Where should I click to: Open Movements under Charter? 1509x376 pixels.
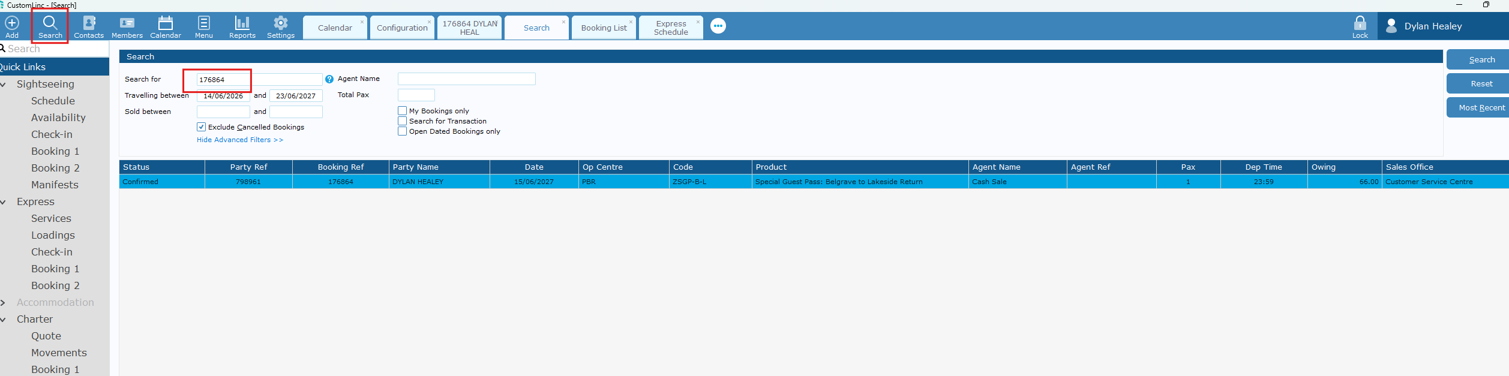pyautogui.click(x=59, y=353)
